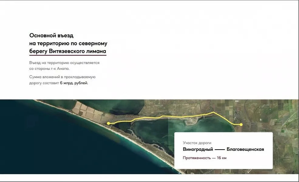
Task: Click the dark underline beneath the heading
Action: [x=68, y=55]
